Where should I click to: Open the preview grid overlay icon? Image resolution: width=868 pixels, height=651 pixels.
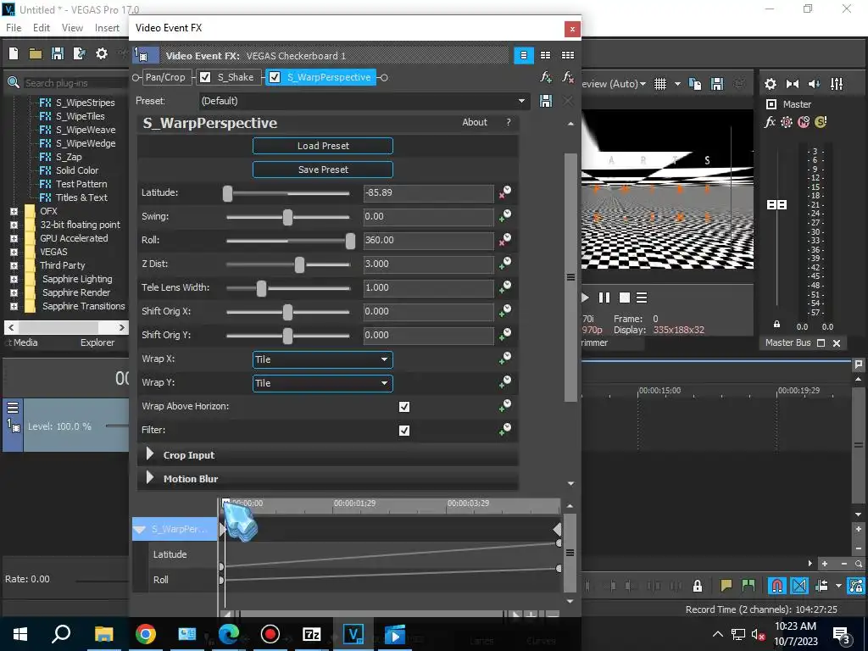659,84
